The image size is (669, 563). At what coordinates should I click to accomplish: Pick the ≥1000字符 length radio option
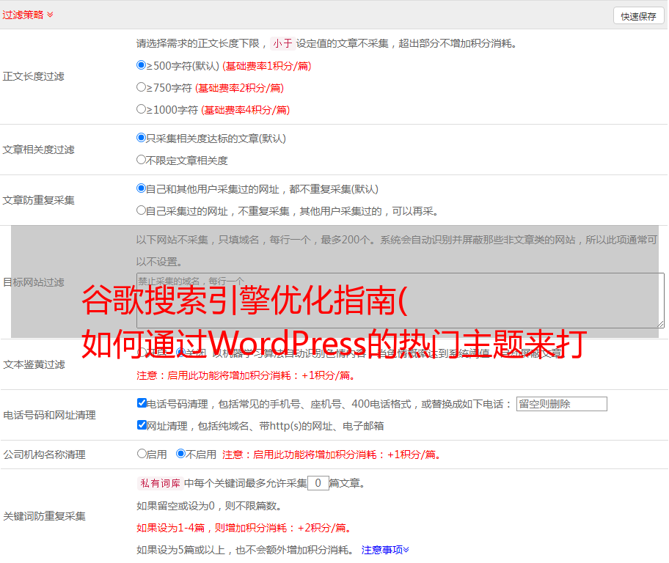141,109
